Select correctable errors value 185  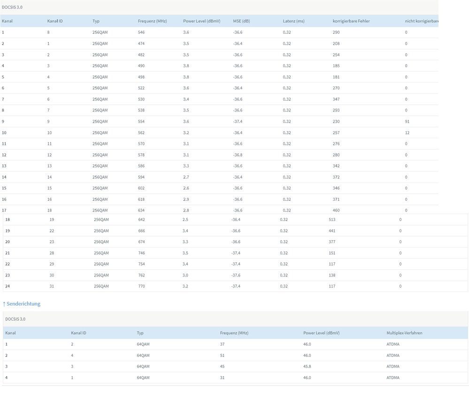point(336,66)
